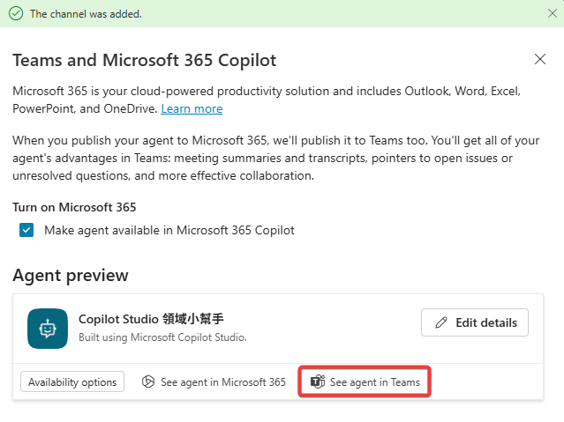Image resolution: width=564 pixels, height=422 pixels.
Task: Select the See agent in Microsoft 365 text
Action: pos(223,382)
